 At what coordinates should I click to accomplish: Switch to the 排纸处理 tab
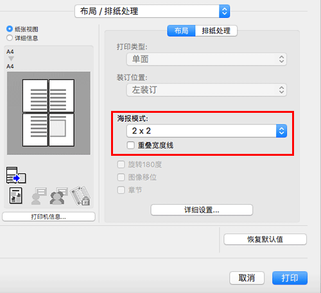[216, 31]
